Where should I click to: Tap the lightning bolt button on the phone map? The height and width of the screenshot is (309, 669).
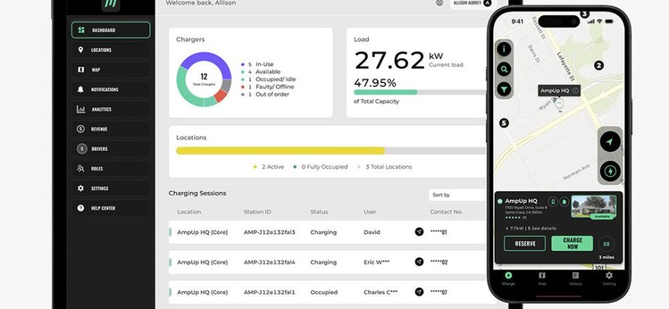click(x=610, y=171)
